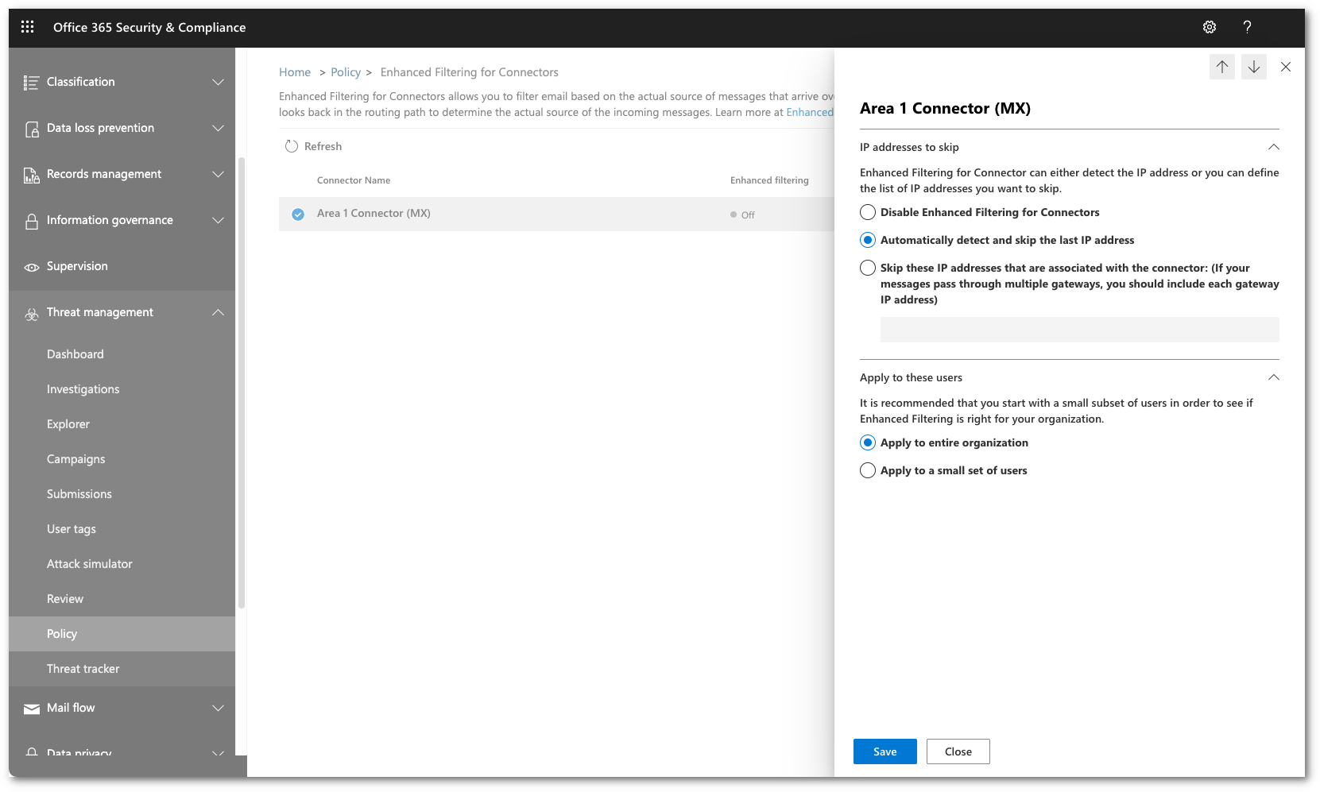
Task: Click the Refresh icon above the connector list
Action: click(290, 145)
